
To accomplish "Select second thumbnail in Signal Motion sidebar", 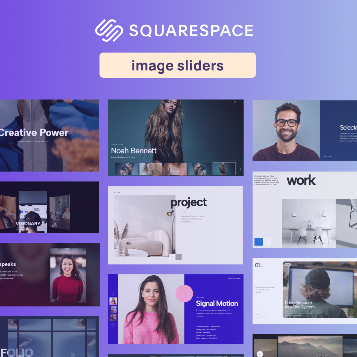I will pyautogui.click(x=113, y=309).
